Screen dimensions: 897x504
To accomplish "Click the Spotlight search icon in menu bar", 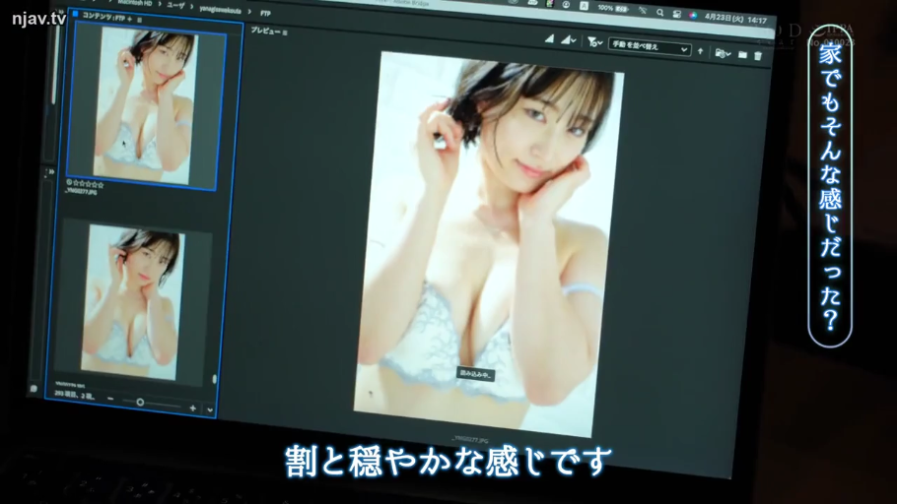I will pyautogui.click(x=659, y=13).
